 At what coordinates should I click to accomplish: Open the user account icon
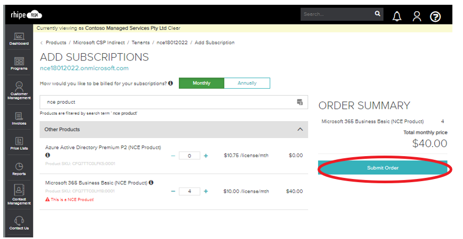417,16
